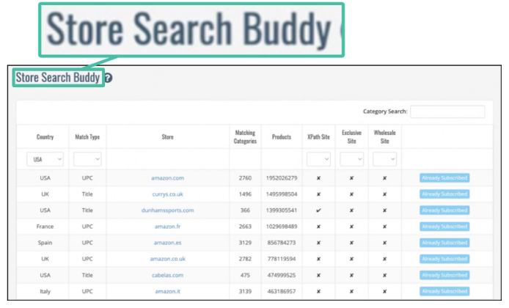509x308 pixels.
Task: Click the XPath Site checkmark for dunhamssports.com
Action: click(318, 210)
